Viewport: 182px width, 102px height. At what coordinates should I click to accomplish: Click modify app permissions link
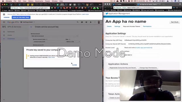click(144, 48)
